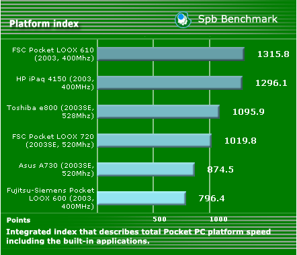Click the 1095.9 score value

(249, 111)
